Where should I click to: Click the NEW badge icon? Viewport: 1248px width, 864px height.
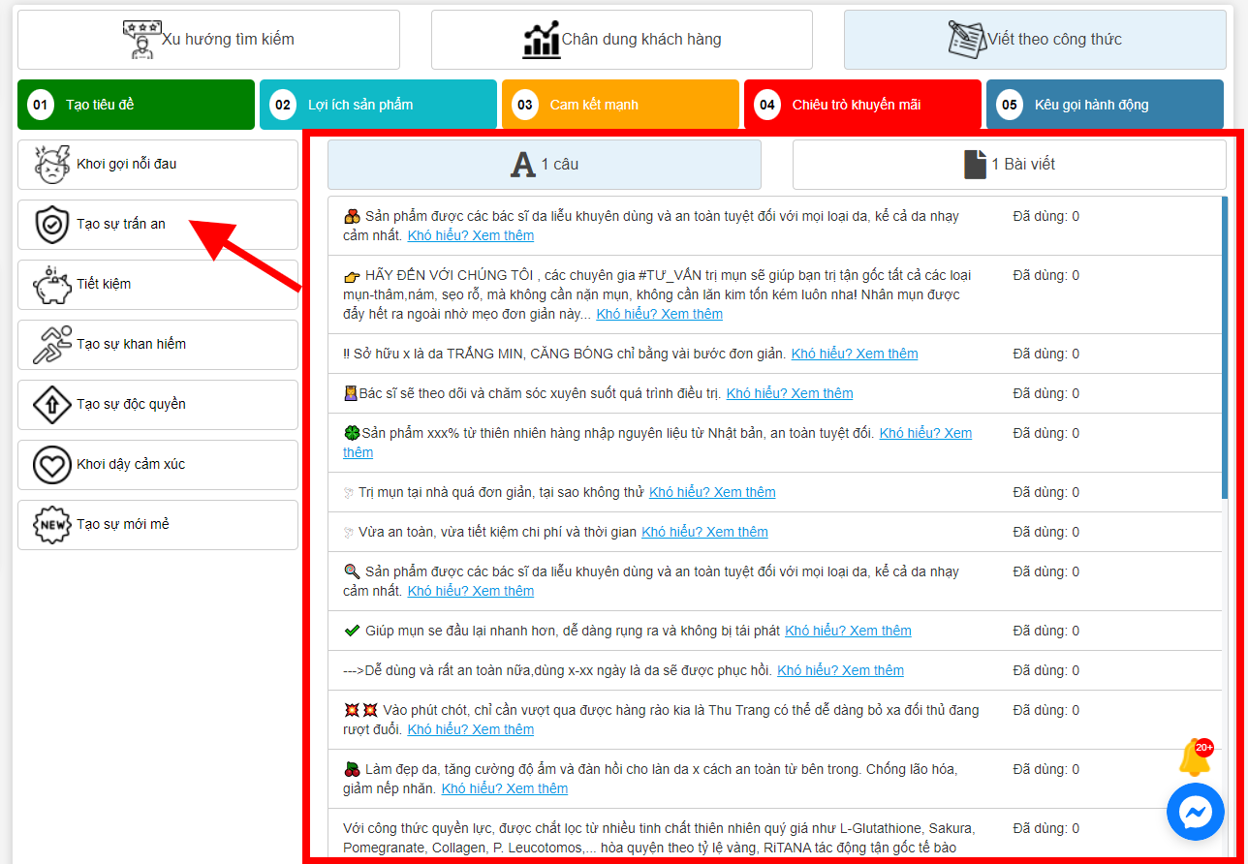tap(52, 525)
